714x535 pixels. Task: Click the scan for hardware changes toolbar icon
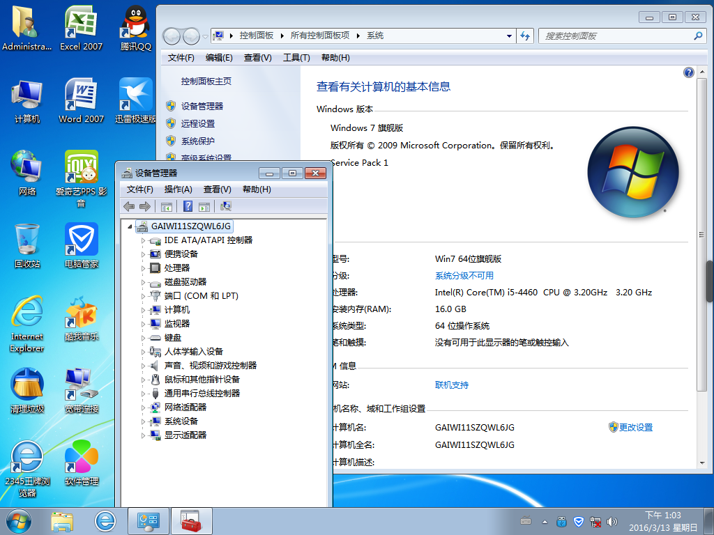pyautogui.click(x=225, y=206)
